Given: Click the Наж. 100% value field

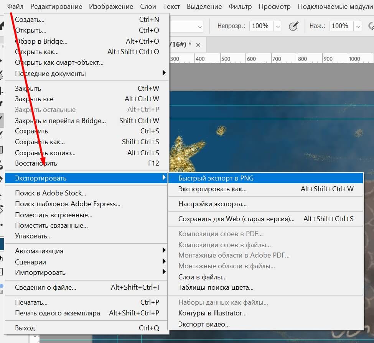Looking at the screenshot, I should (x=340, y=26).
